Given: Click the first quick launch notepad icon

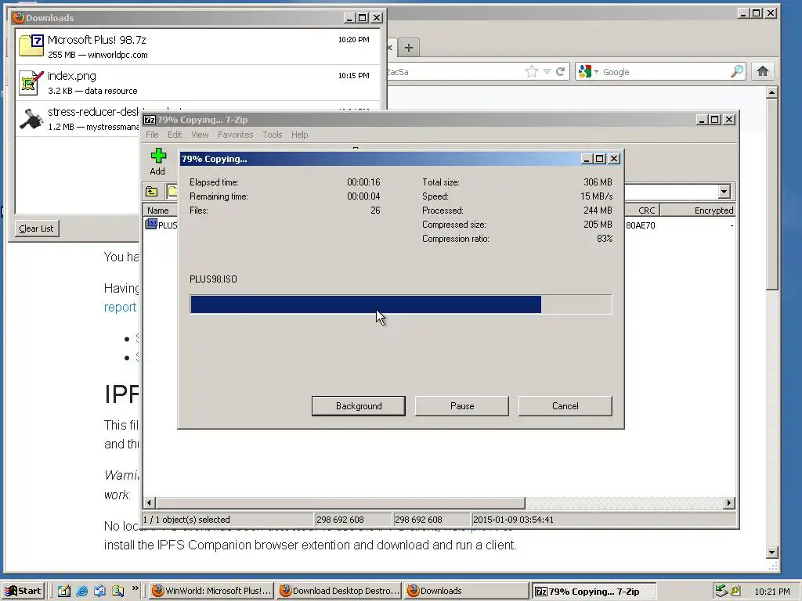Looking at the screenshot, I should pos(64,591).
